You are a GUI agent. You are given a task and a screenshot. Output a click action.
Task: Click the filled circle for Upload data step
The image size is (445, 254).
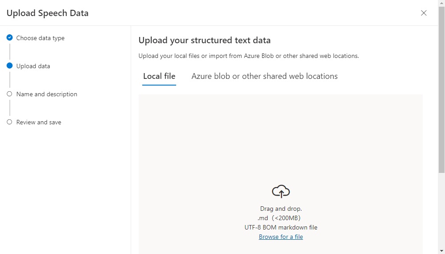9,66
